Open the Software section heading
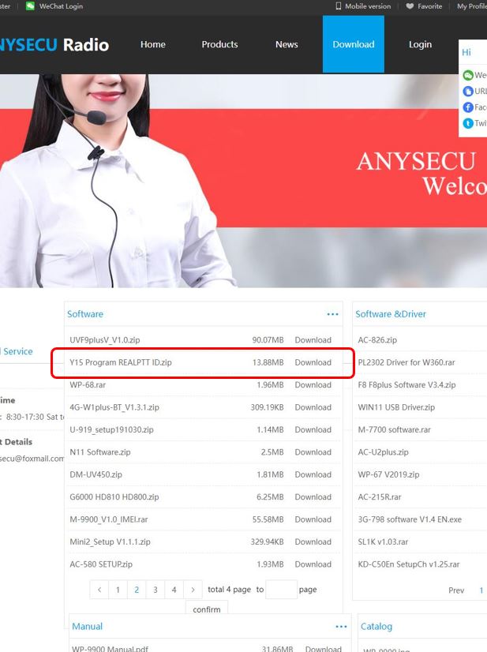 (85, 314)
